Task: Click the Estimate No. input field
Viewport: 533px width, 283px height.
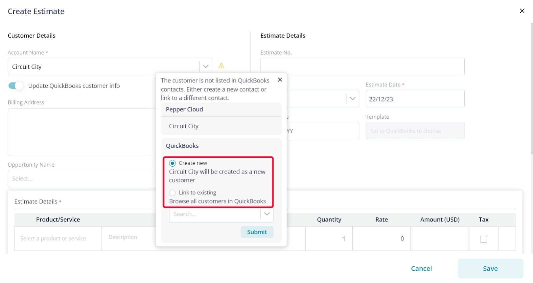Action: [x=362, y=67]
